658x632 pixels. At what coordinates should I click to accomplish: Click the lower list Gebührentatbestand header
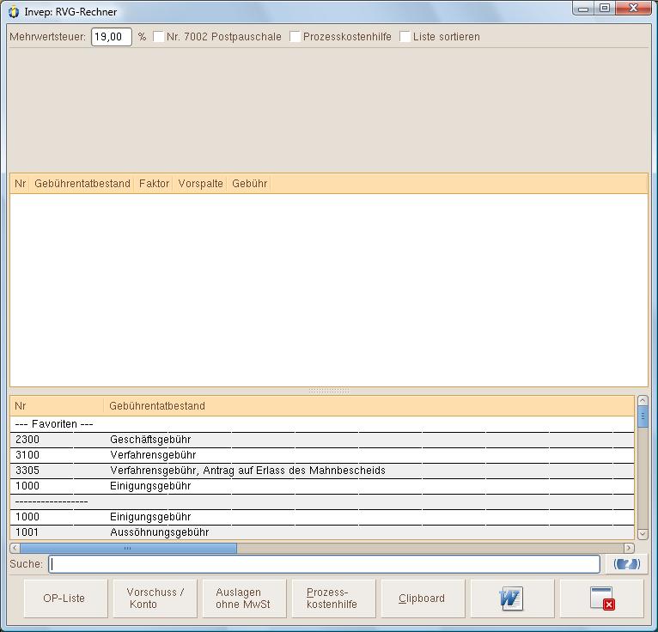click(x=369, y=406)
